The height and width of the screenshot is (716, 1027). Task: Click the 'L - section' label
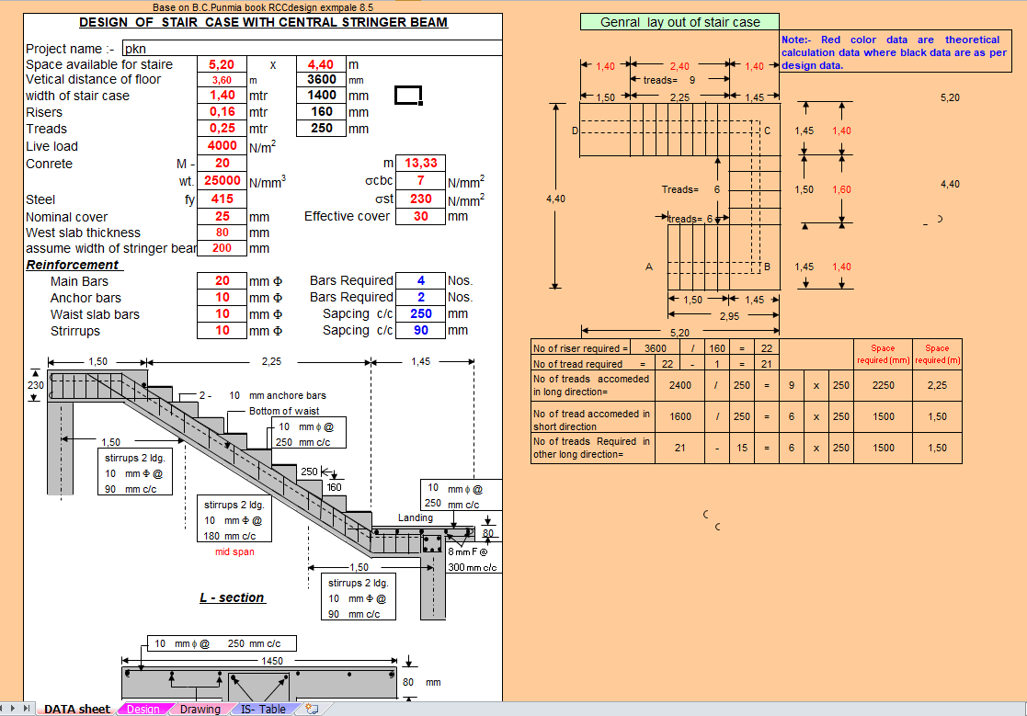click(233, 597)
